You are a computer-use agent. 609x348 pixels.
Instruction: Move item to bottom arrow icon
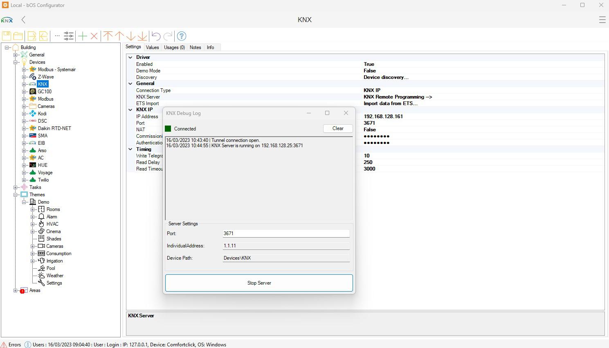142,36
